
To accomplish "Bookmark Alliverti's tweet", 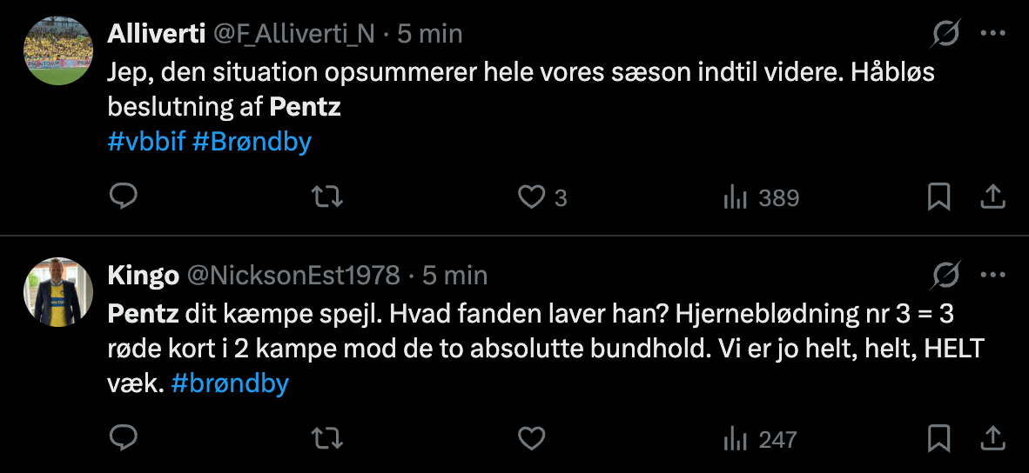I will [x=938, y=198].
